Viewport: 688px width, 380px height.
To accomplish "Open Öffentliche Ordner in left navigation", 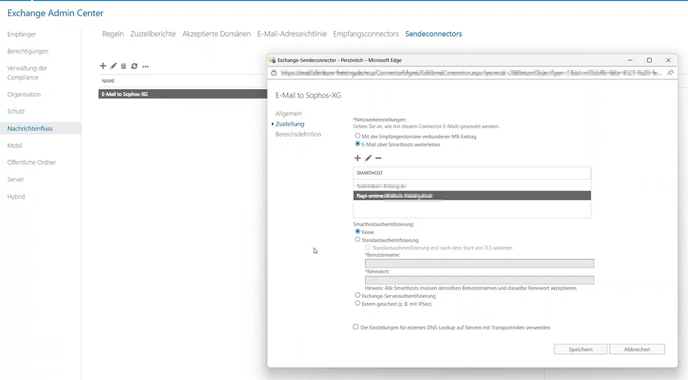I will (x=32, y=162).
